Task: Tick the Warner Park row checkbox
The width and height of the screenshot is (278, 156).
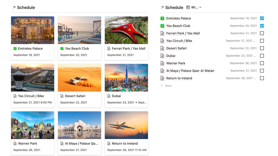Action: [262, 63]
